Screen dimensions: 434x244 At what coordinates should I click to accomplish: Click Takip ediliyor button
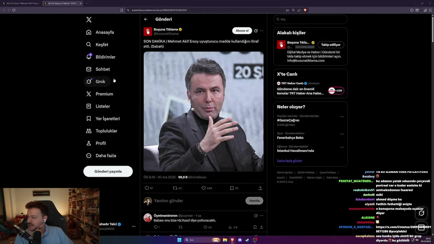click(331, 45)
